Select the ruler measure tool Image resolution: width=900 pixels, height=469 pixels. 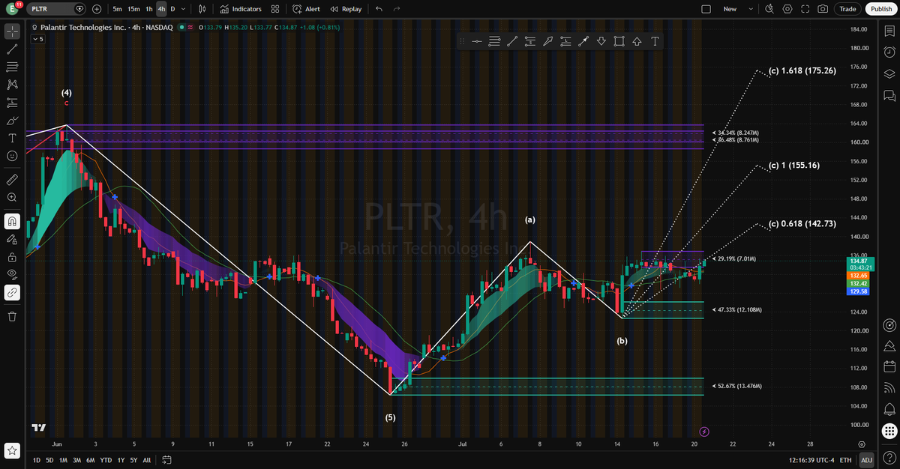pyautogui.click(x=12, y=180)
